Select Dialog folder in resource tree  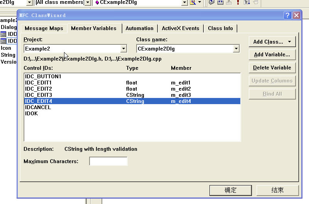[8, 27]
